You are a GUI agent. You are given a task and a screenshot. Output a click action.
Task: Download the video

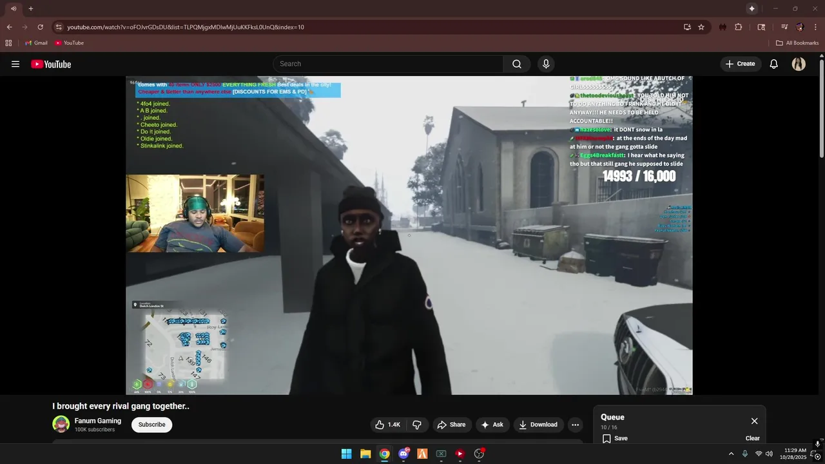tap(538, 425)
